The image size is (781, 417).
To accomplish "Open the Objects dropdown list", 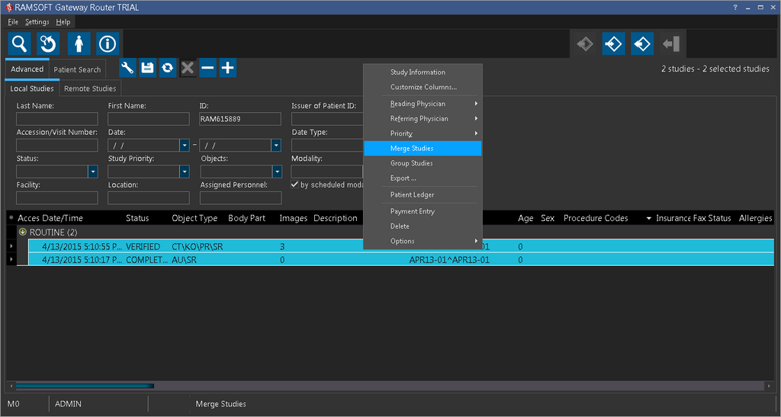I will (277, 172).
